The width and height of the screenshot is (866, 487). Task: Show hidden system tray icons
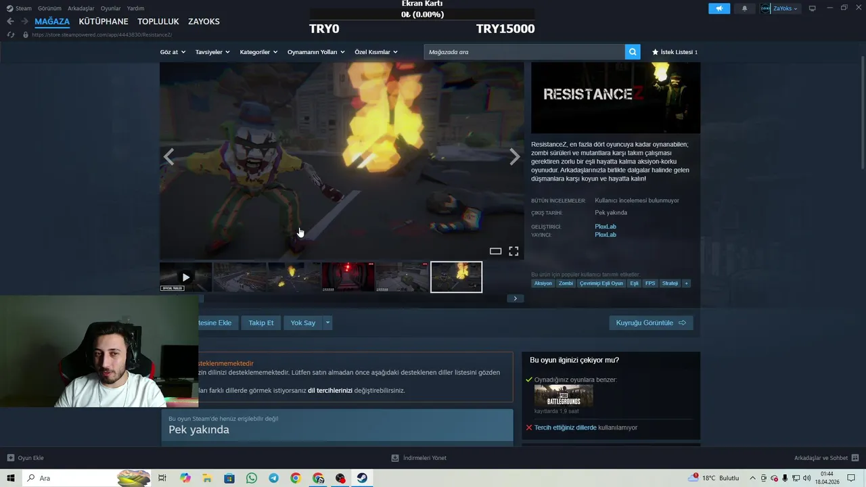click(x=752, y=478)
